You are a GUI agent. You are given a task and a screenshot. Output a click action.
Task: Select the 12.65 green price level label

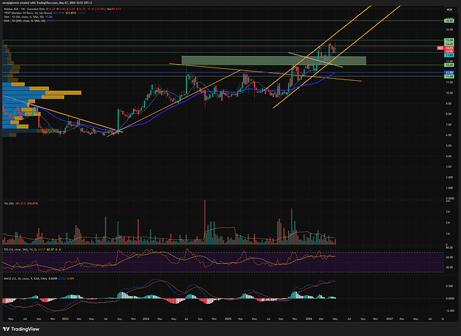click(449, 65)
